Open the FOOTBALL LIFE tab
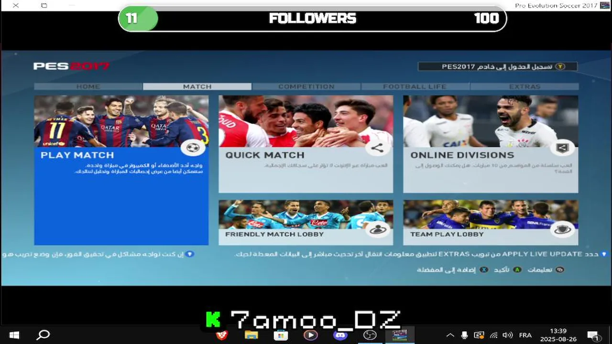The height and width of the screenshot is (344, 612). [415, 86]
